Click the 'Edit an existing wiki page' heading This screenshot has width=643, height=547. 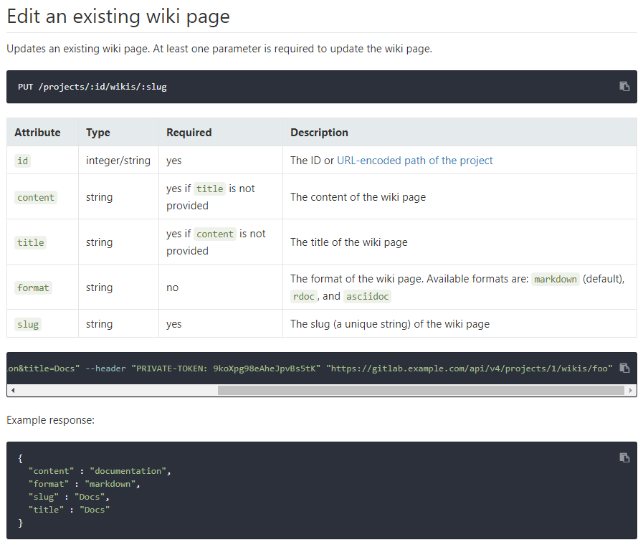tap(118, 16)
